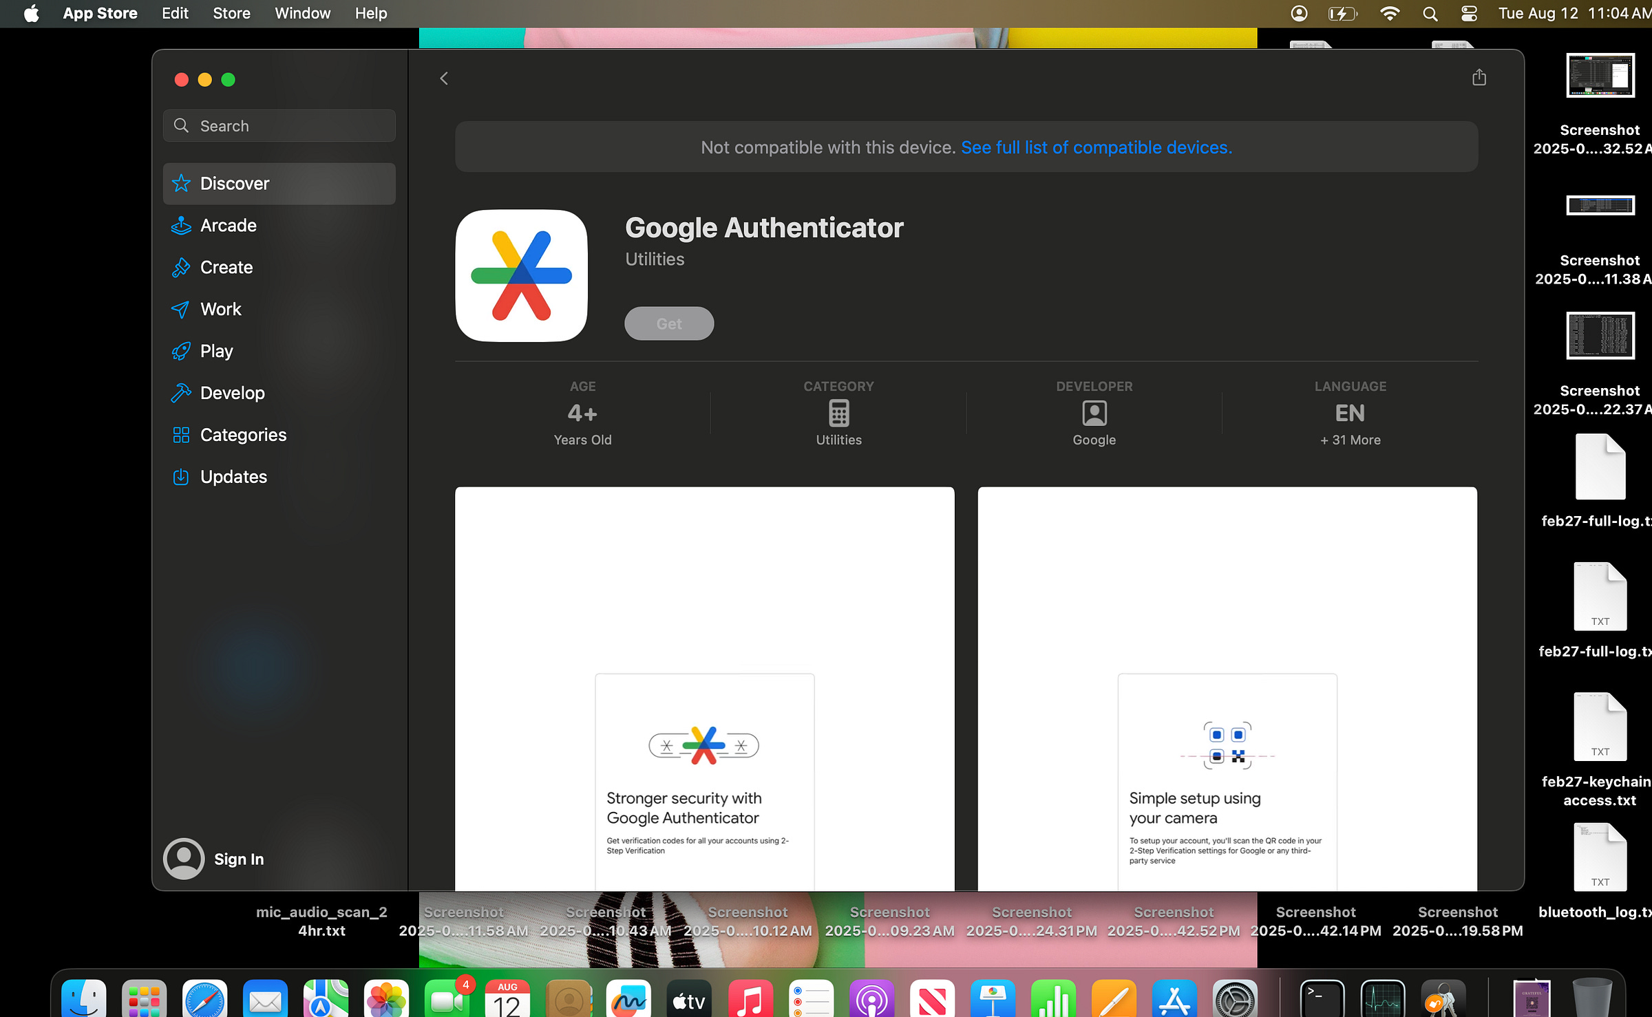Image resolution: width=1652 pixels, height=1017 pixels.
Task: Click Sign In at sidebar bottom
Action: point(237,859)
